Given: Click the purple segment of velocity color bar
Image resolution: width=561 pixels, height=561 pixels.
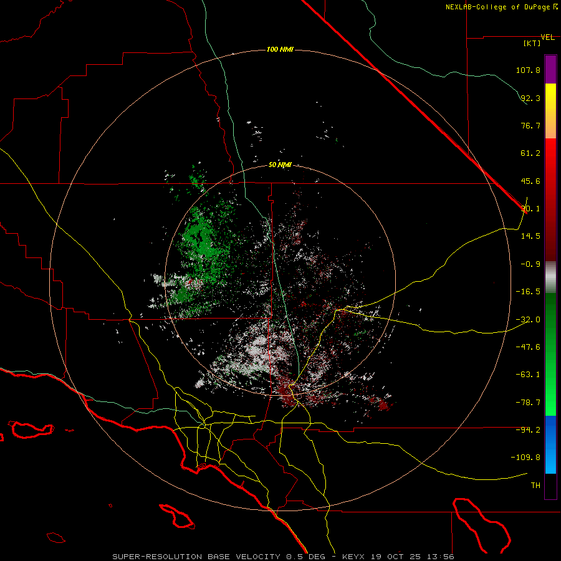Looking at the screenshot, I should point(550,69).
